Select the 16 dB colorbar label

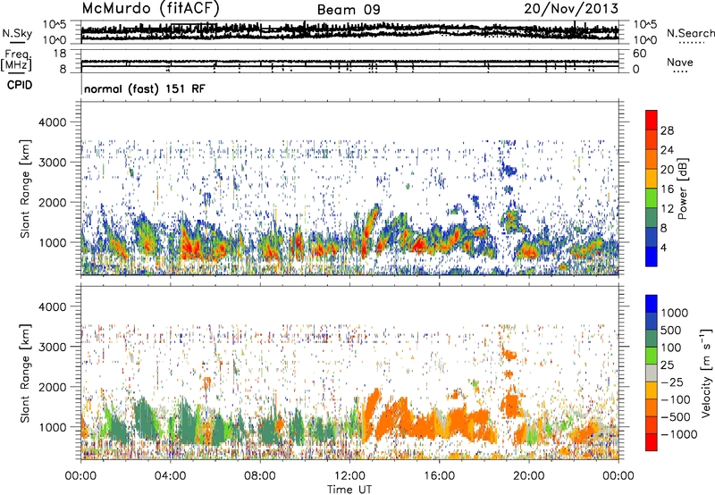(667, 189)
